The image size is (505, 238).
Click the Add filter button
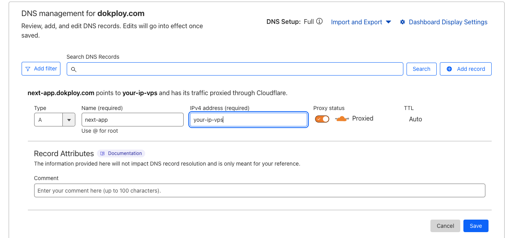click(41, 69)
